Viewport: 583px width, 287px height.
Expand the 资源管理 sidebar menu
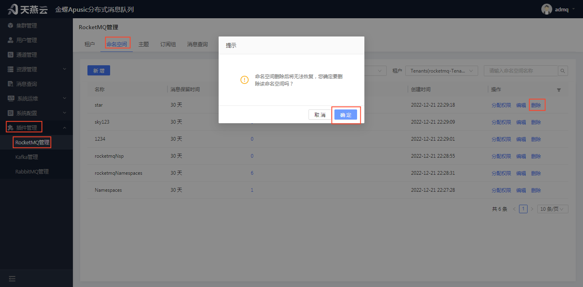pyautogui.click(x=36, y=69)
